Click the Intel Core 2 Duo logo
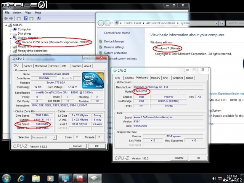The height and width of the screenshot is (183, 244). pos(93,80)
